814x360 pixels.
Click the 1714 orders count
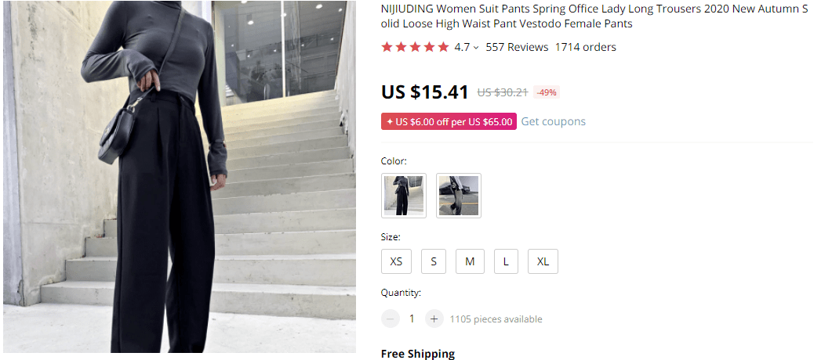585,47
